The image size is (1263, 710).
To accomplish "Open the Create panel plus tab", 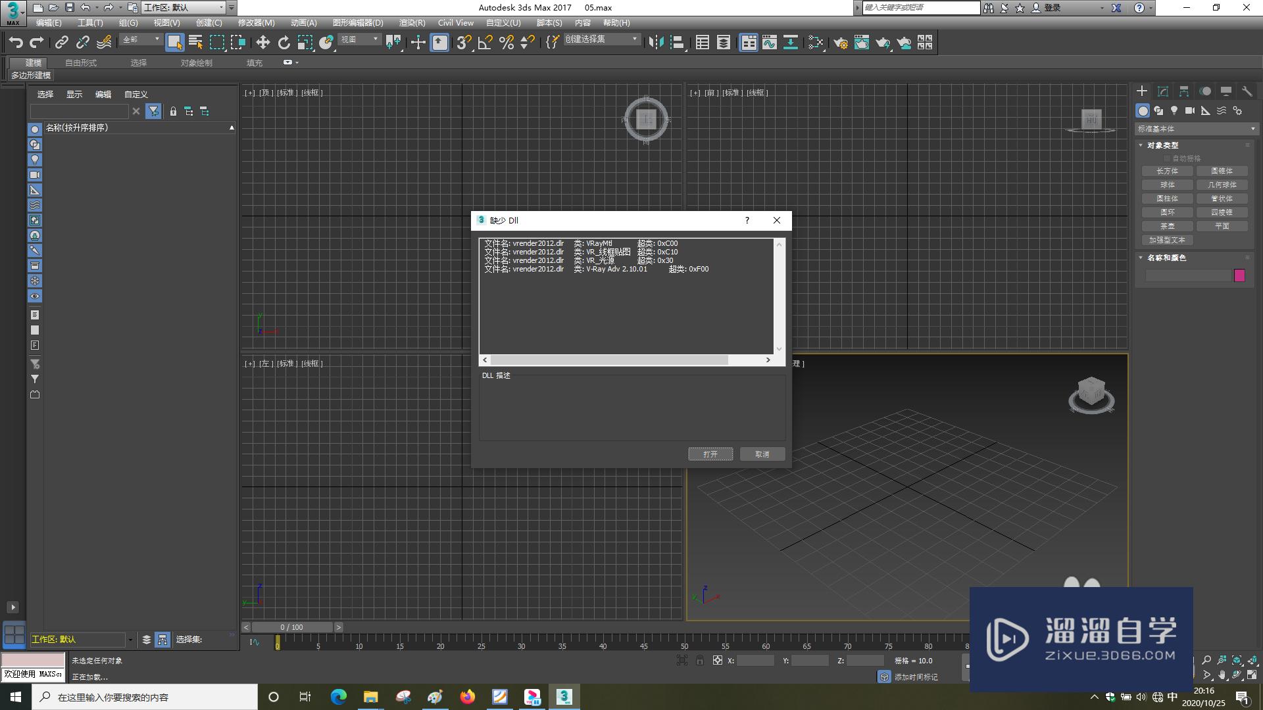I will [1142, 91].
